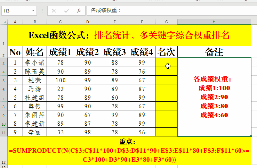The width and height of the screenshot is (257, 168).
Task: Select the 姓名 header cell
Action: [35, 52]
